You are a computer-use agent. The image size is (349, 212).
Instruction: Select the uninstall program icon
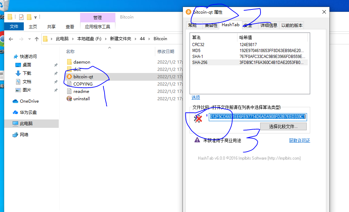click(x=70, y=99)
